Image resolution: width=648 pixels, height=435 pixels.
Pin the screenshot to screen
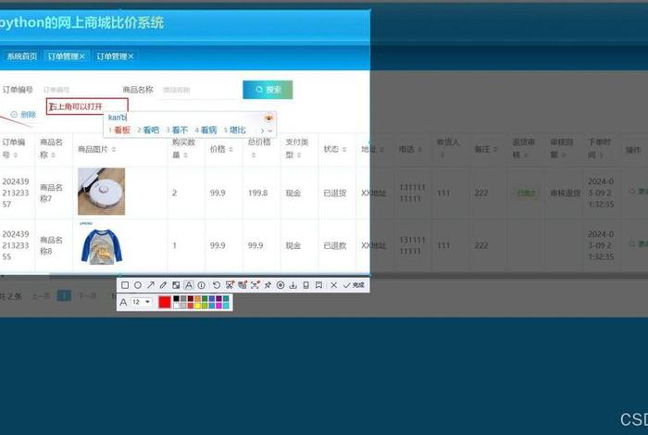tap(268, 285)
